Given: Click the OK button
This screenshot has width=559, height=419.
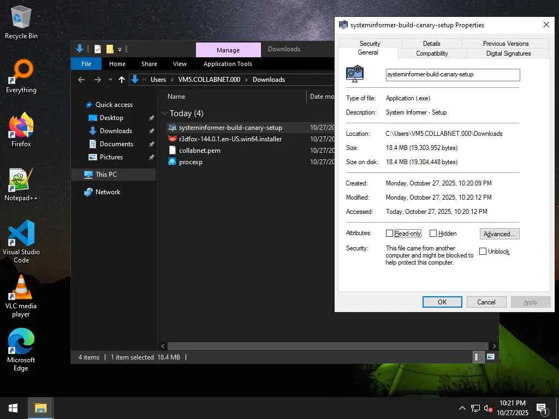Looking at the screenshot, I should [x=442, y=302].
